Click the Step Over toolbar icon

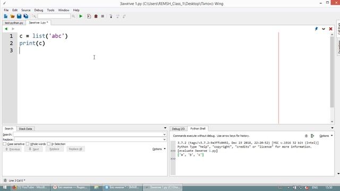117,16
